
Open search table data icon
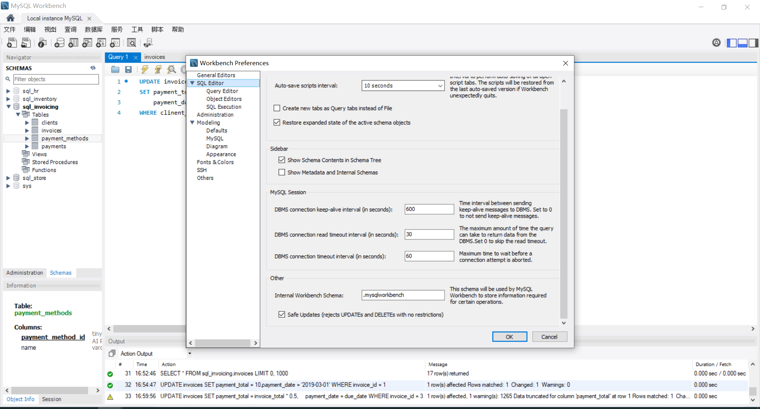pyautogui.click(x=131, y=43)
